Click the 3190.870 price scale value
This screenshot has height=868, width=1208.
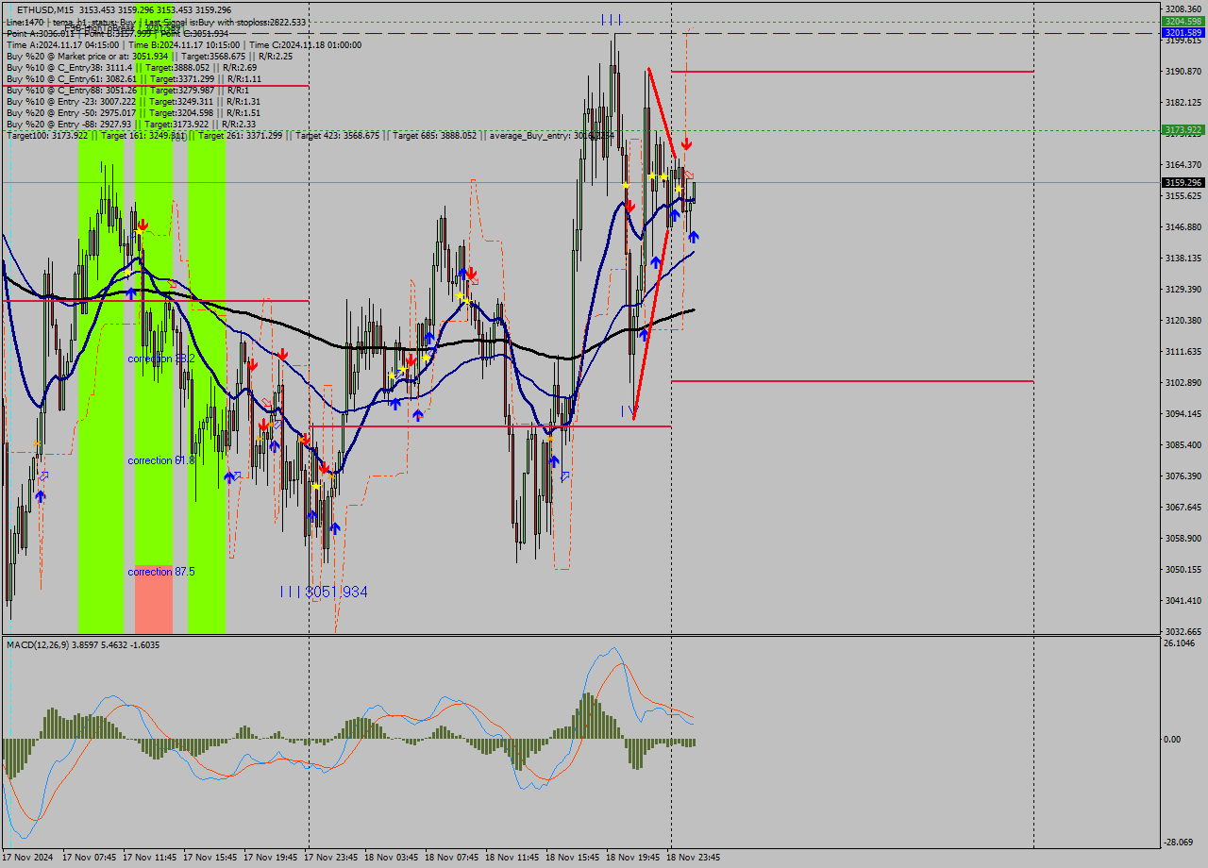tap(1183, 71)
